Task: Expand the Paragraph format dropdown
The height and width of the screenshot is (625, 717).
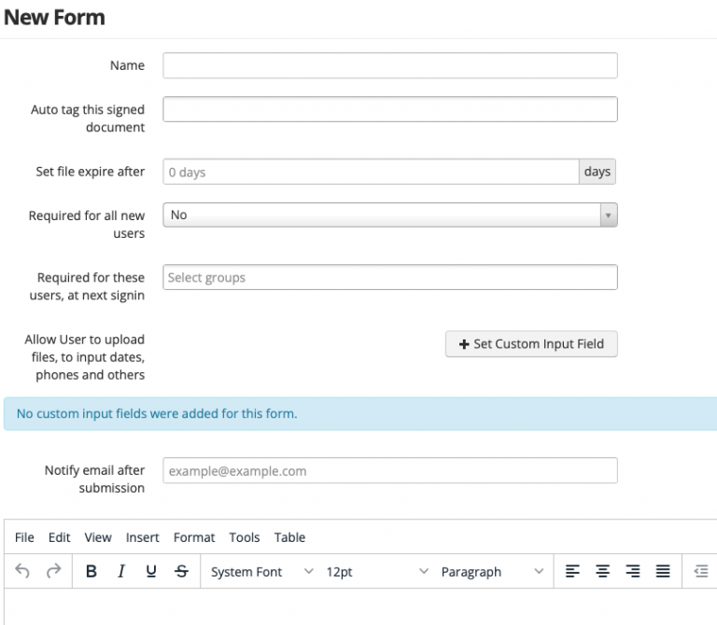Action: click(491, 572)
